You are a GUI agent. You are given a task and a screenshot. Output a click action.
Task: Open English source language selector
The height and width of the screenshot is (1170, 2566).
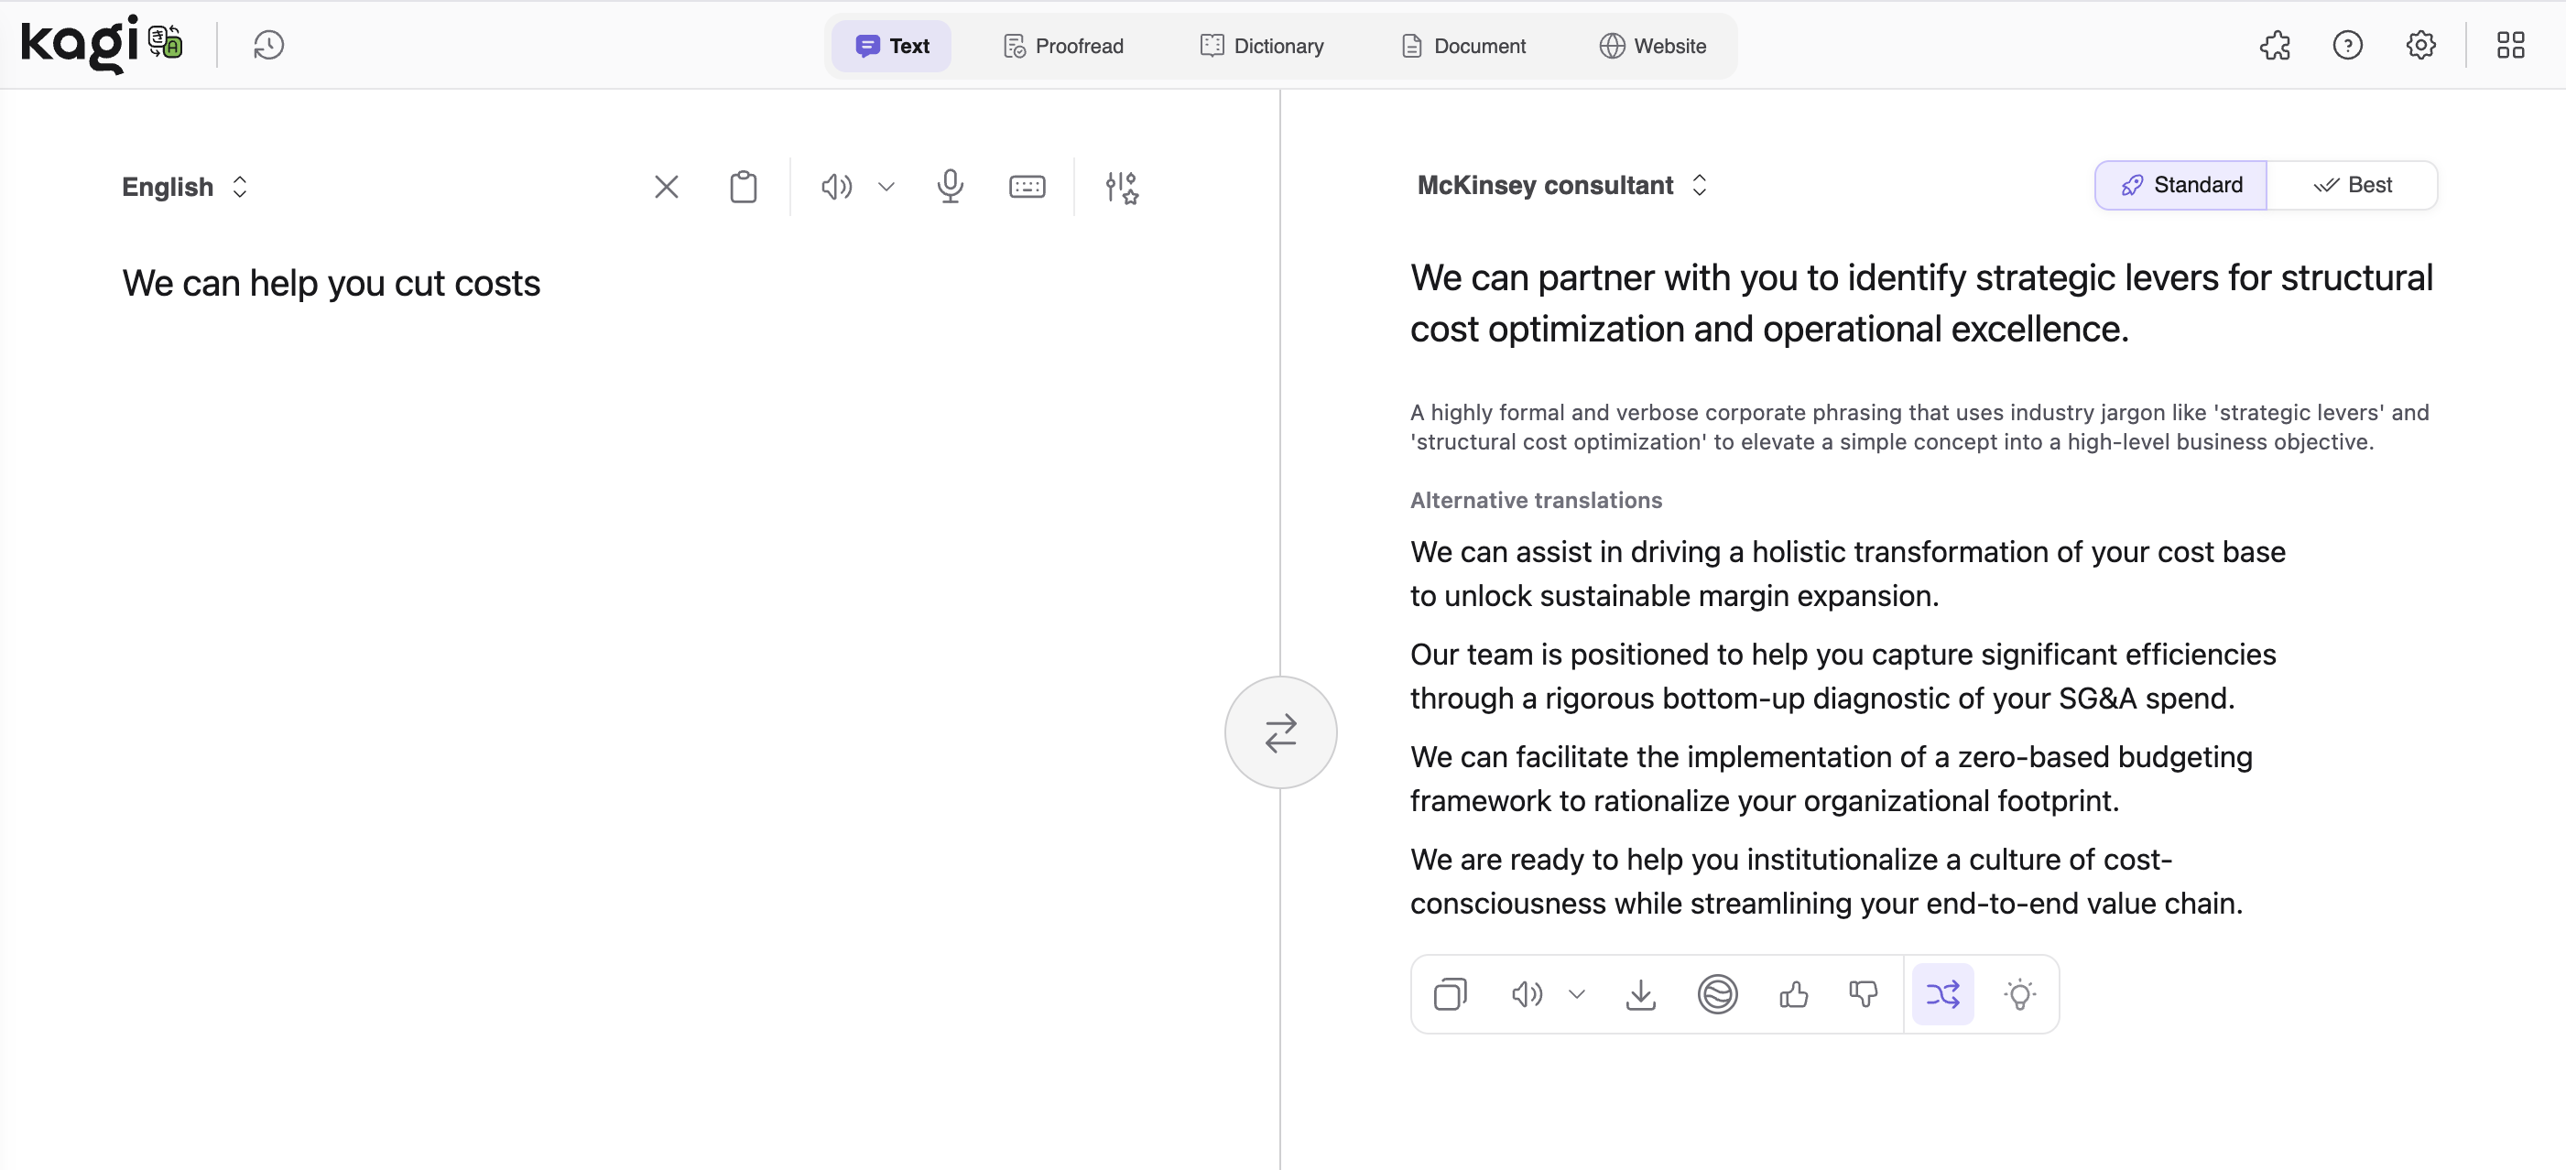184,186
